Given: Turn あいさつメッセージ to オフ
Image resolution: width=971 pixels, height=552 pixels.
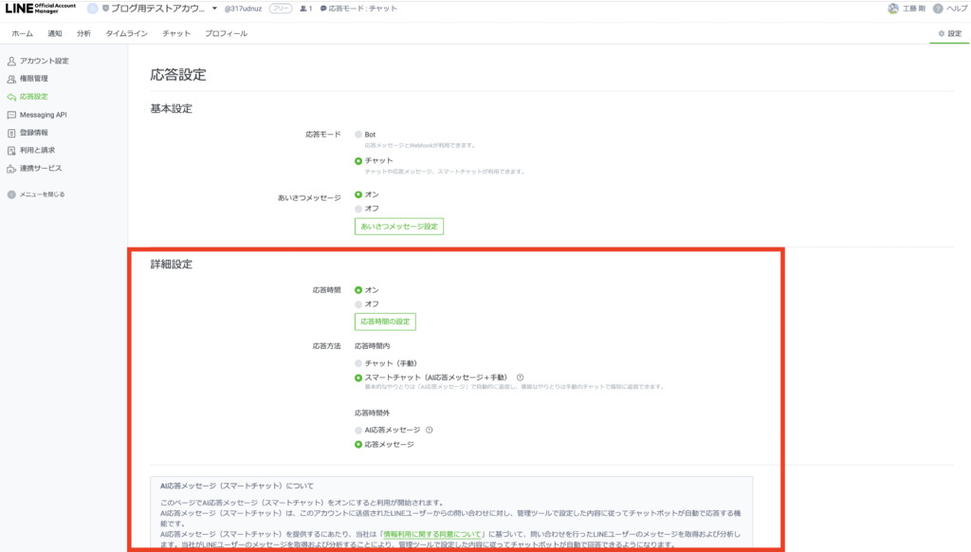Looking at the screenshot, I should [358, 209].
